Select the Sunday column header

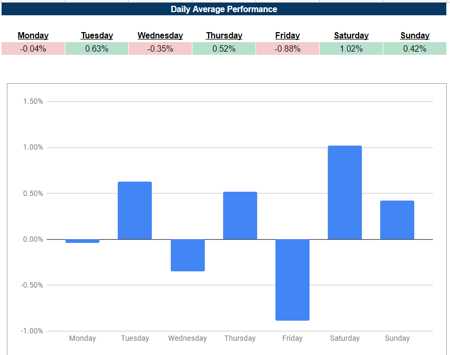[x=415, y=36]
